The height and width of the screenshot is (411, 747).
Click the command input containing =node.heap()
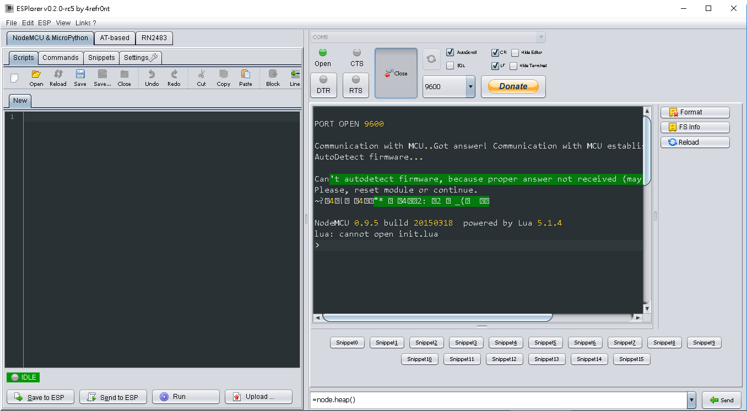(x=496, y=400)
